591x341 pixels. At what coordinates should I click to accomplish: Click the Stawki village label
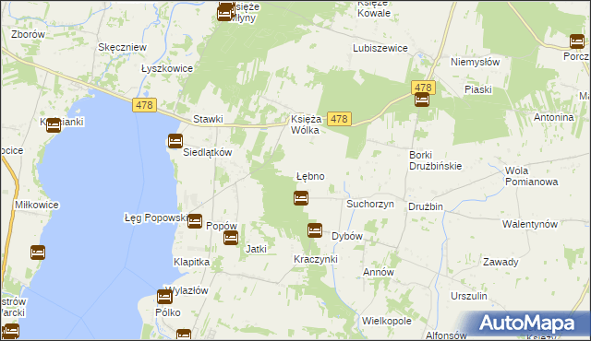(x=208, y=119)
